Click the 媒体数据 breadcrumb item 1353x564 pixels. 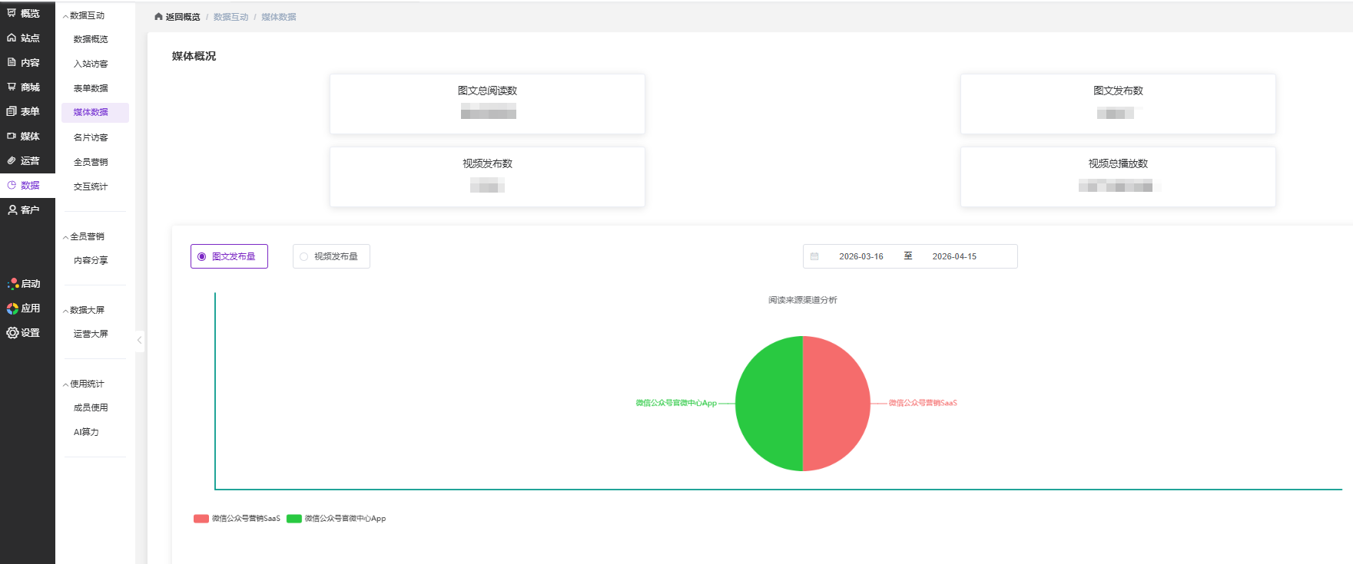279,17
